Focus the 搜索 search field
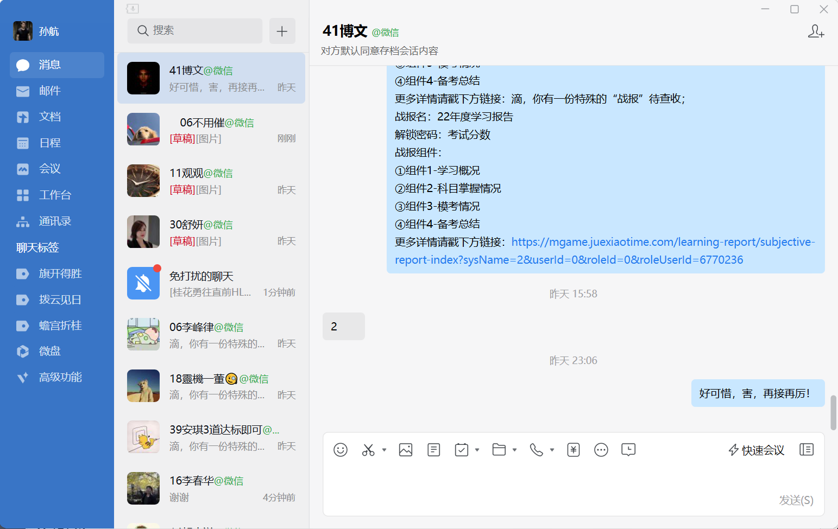Screen dimensions: 838x529 click(x=195, y=31)
